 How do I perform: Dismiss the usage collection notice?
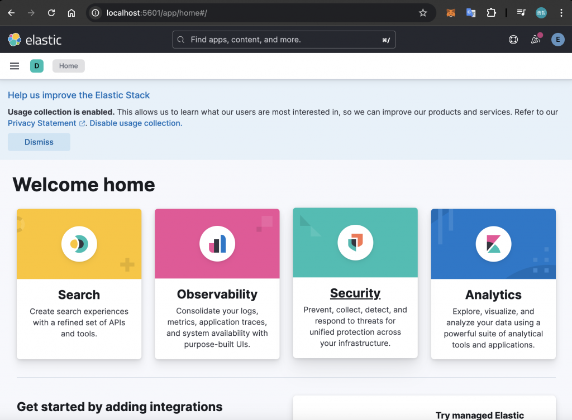coord(39,142)
